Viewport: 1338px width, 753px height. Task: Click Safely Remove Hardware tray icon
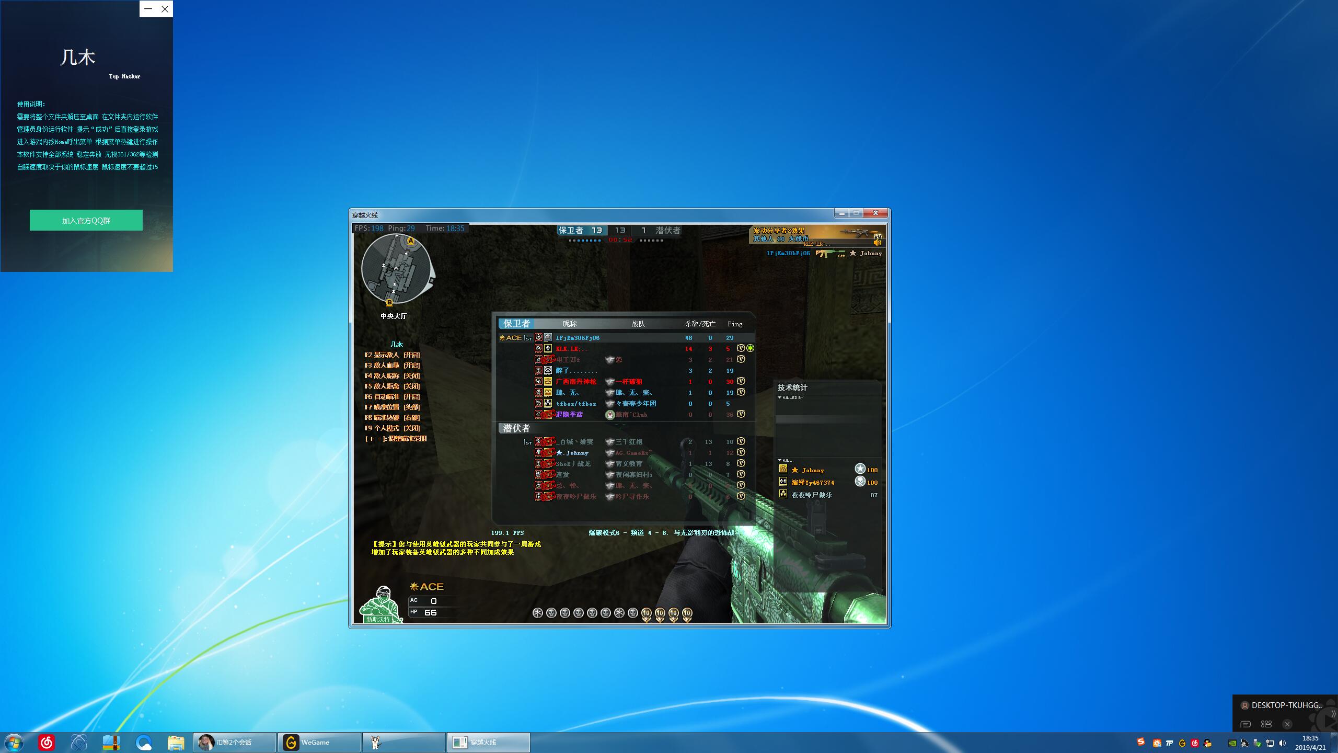coord(1258,743)
